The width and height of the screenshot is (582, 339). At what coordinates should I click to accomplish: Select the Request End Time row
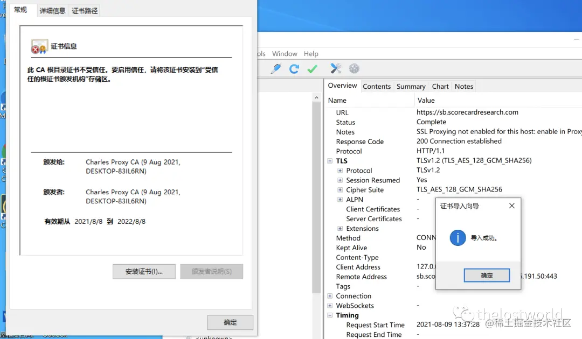[x=454, y=334]
